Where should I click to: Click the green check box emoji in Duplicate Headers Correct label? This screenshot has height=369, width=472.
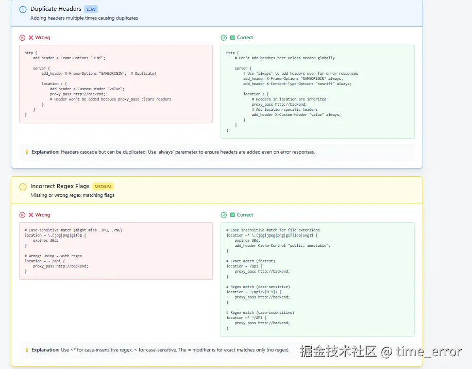(x=232, y=37)
